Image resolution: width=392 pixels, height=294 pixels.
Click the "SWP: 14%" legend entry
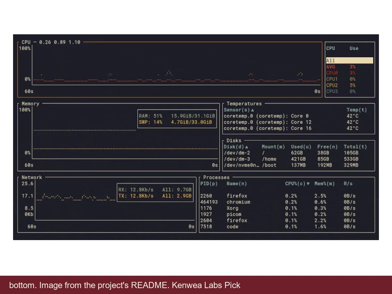pos(151,122)
